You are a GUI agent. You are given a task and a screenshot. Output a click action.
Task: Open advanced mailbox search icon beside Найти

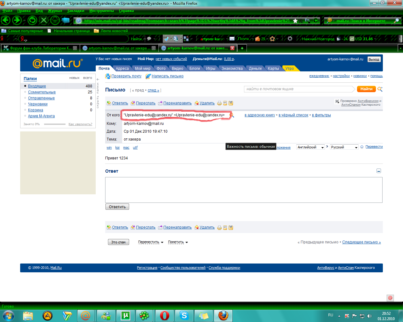[380, 89]
